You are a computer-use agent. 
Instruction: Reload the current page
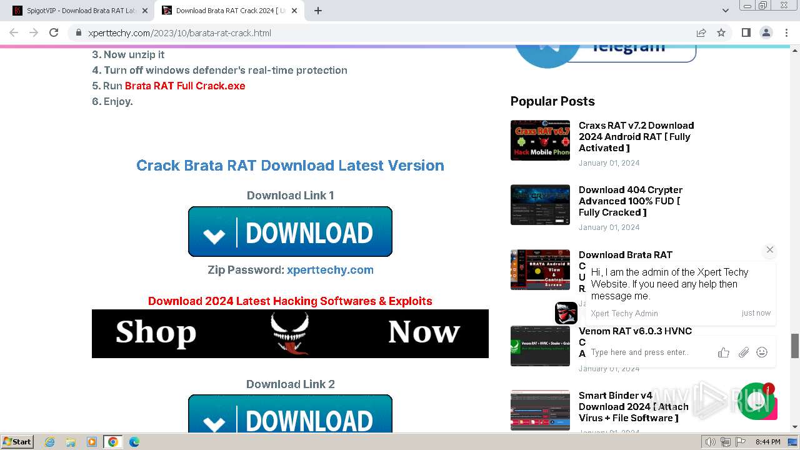coord(54,32)
